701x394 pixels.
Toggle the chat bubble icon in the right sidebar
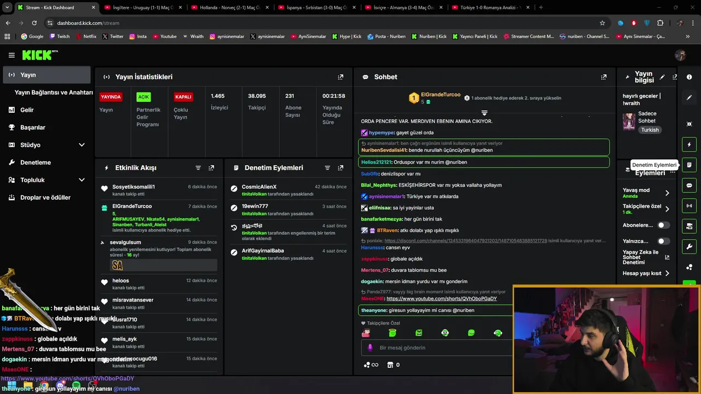tap(689, 186)
